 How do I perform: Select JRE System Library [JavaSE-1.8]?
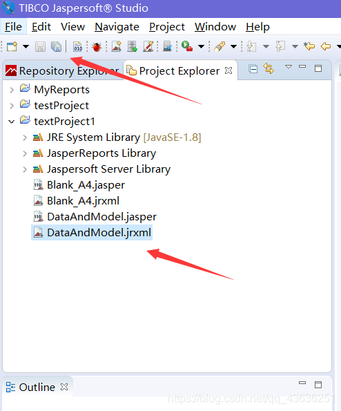124,137
